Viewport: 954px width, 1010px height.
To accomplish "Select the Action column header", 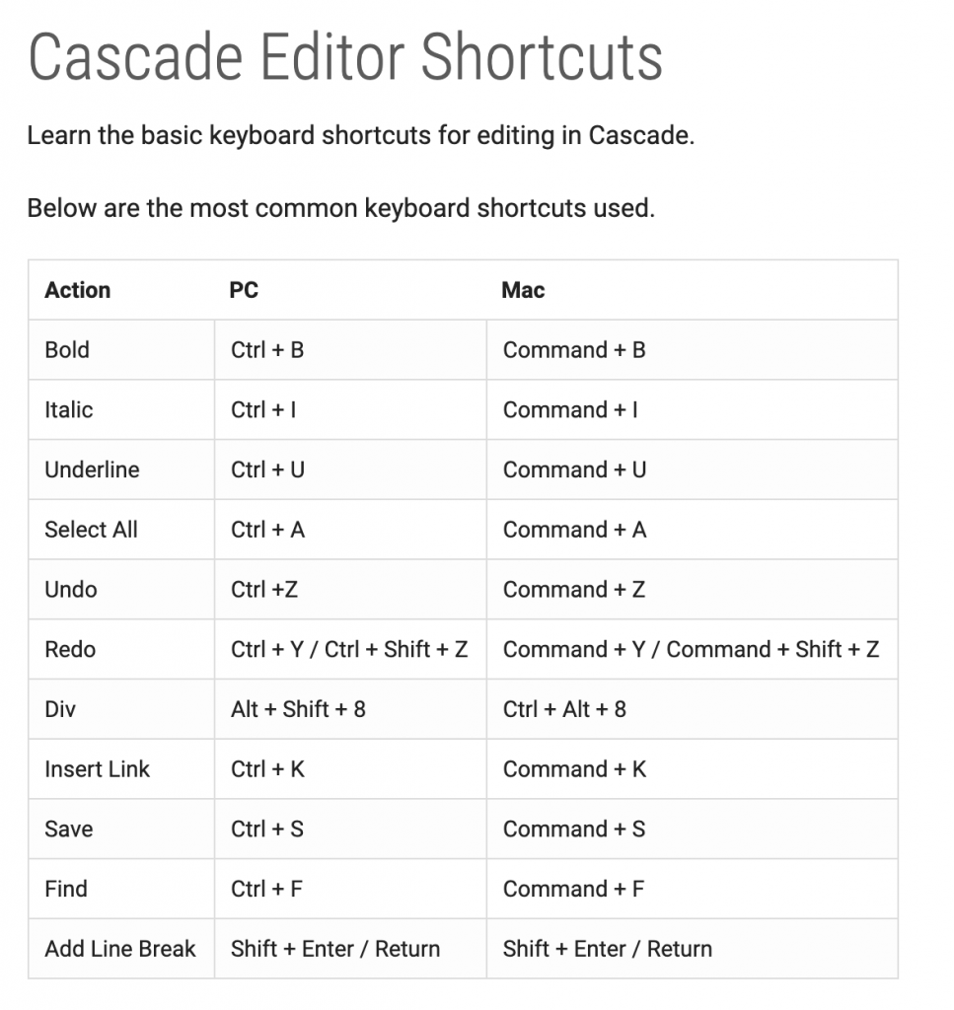I will coord(121,290).
